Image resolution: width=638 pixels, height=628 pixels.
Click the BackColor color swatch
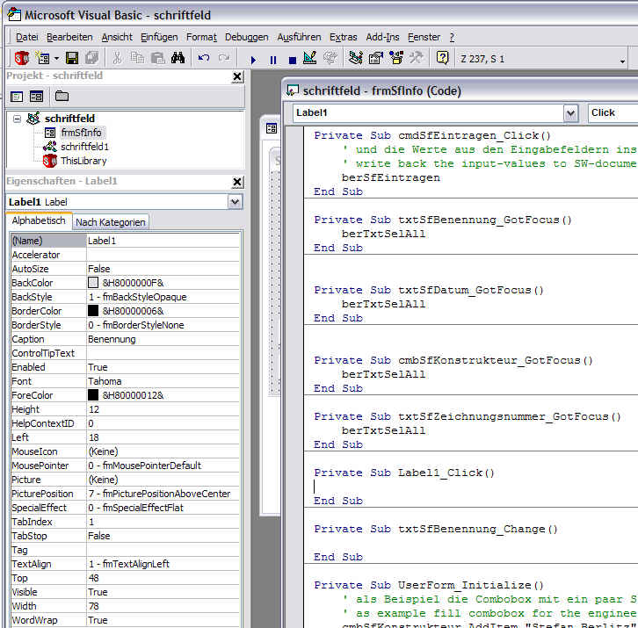pyautogui.click(x=93, y=283)
